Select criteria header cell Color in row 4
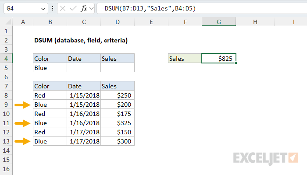The image size is (307, 175). 50,58
